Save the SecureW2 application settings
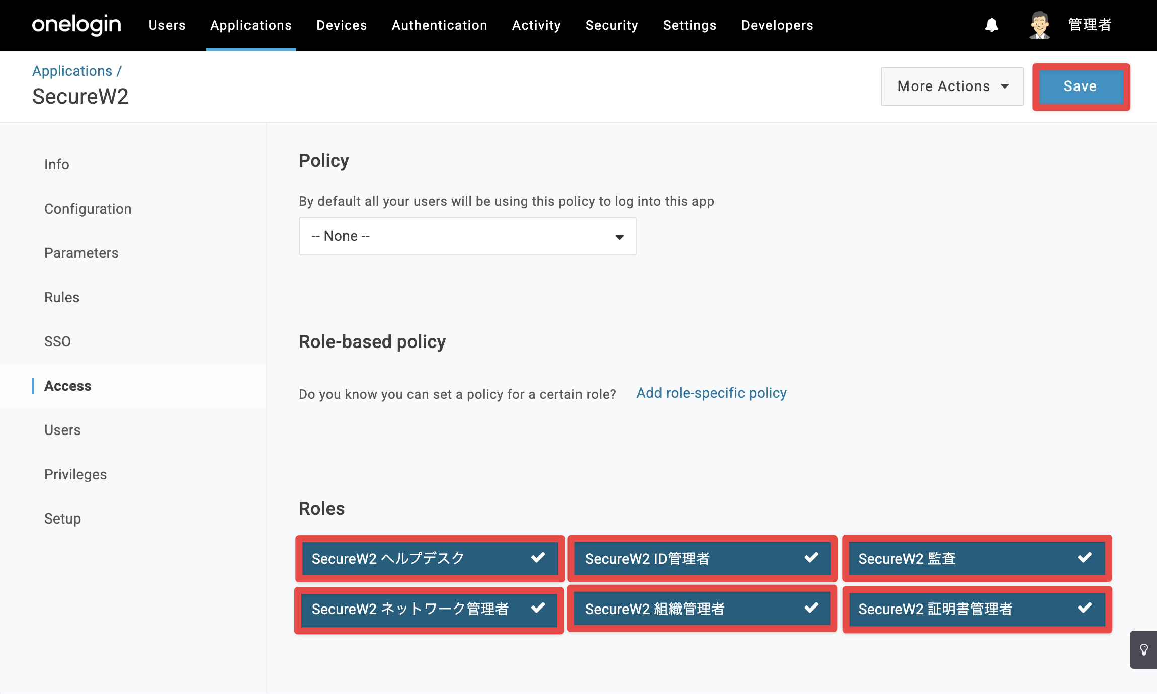Image resolution: width=1157 pixels, height=694 pixels. 1081,86
